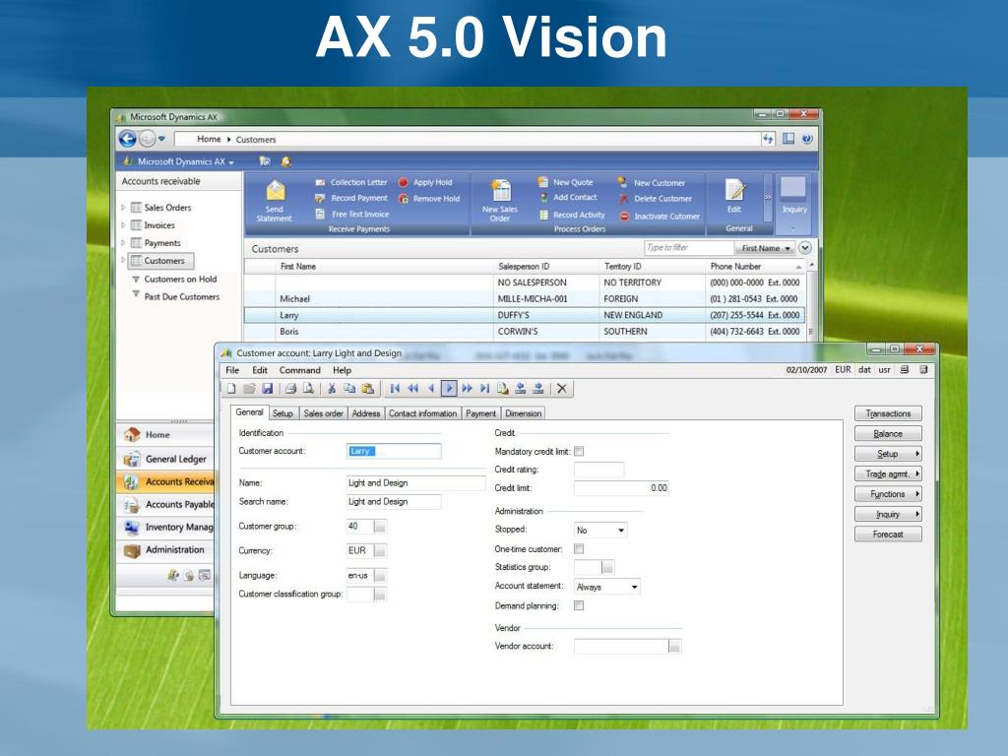Viewport: 1008px width, 756px height.
Task: Open the First Name filter dropdown
Action: (x=765, y=248)
